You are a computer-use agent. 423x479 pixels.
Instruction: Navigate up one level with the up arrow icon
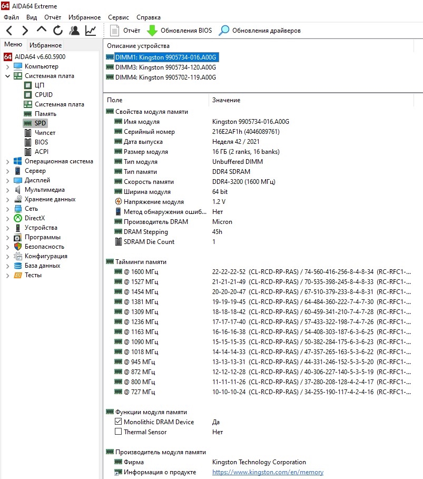(x=42, y=30)
